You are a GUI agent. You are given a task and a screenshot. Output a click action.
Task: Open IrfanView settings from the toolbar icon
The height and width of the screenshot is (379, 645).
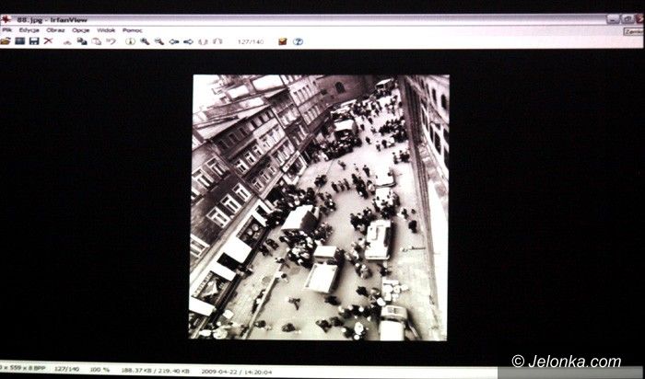tap(283, 41)
